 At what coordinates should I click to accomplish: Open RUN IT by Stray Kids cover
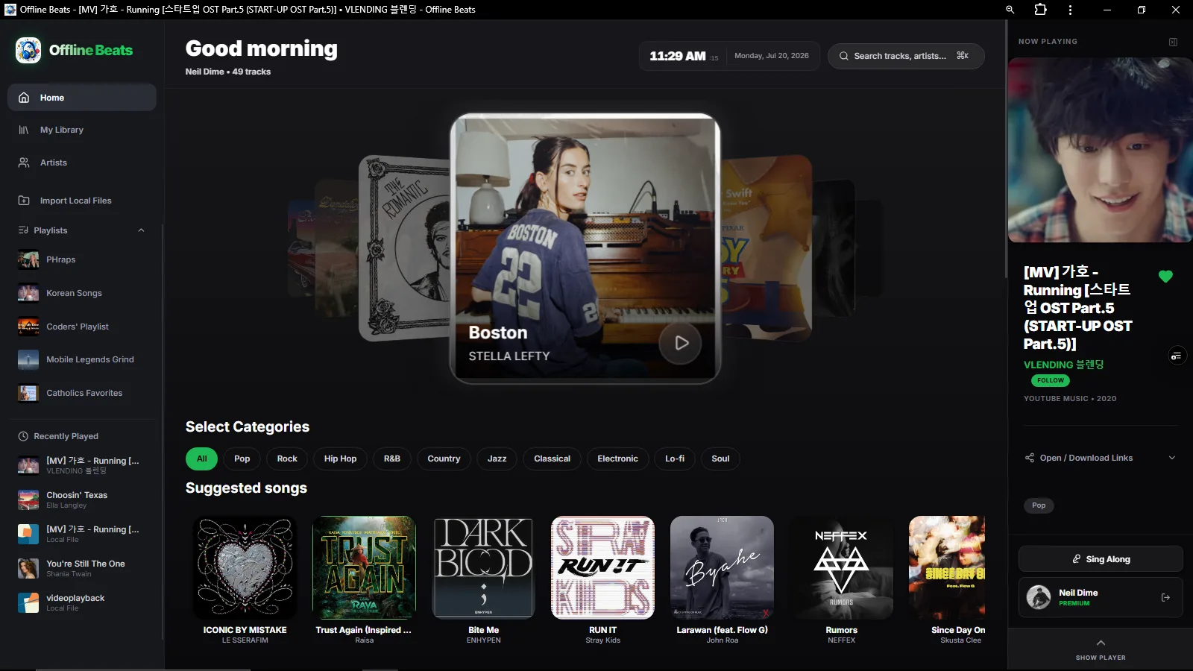(x=602, y=567)
